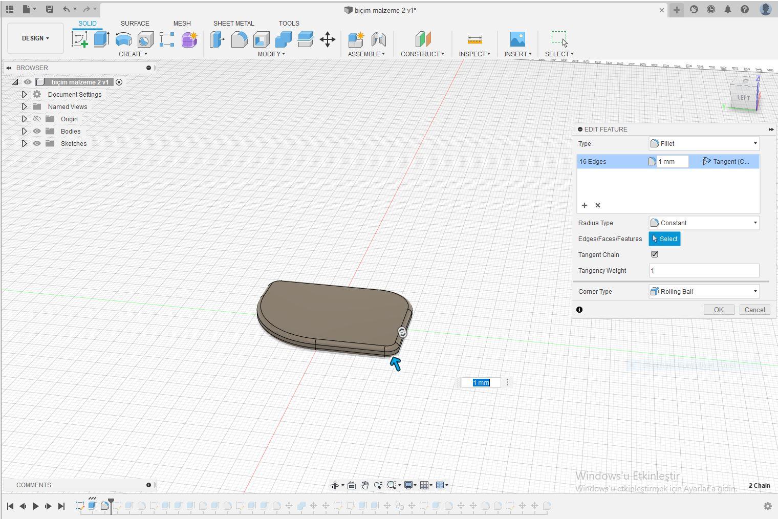Viewport: 778px width, 519px height.
Task: Expand Named Views node
Action: point(24,106)
